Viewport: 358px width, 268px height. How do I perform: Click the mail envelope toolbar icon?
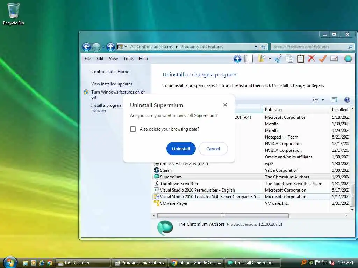(x=334, y=59)
